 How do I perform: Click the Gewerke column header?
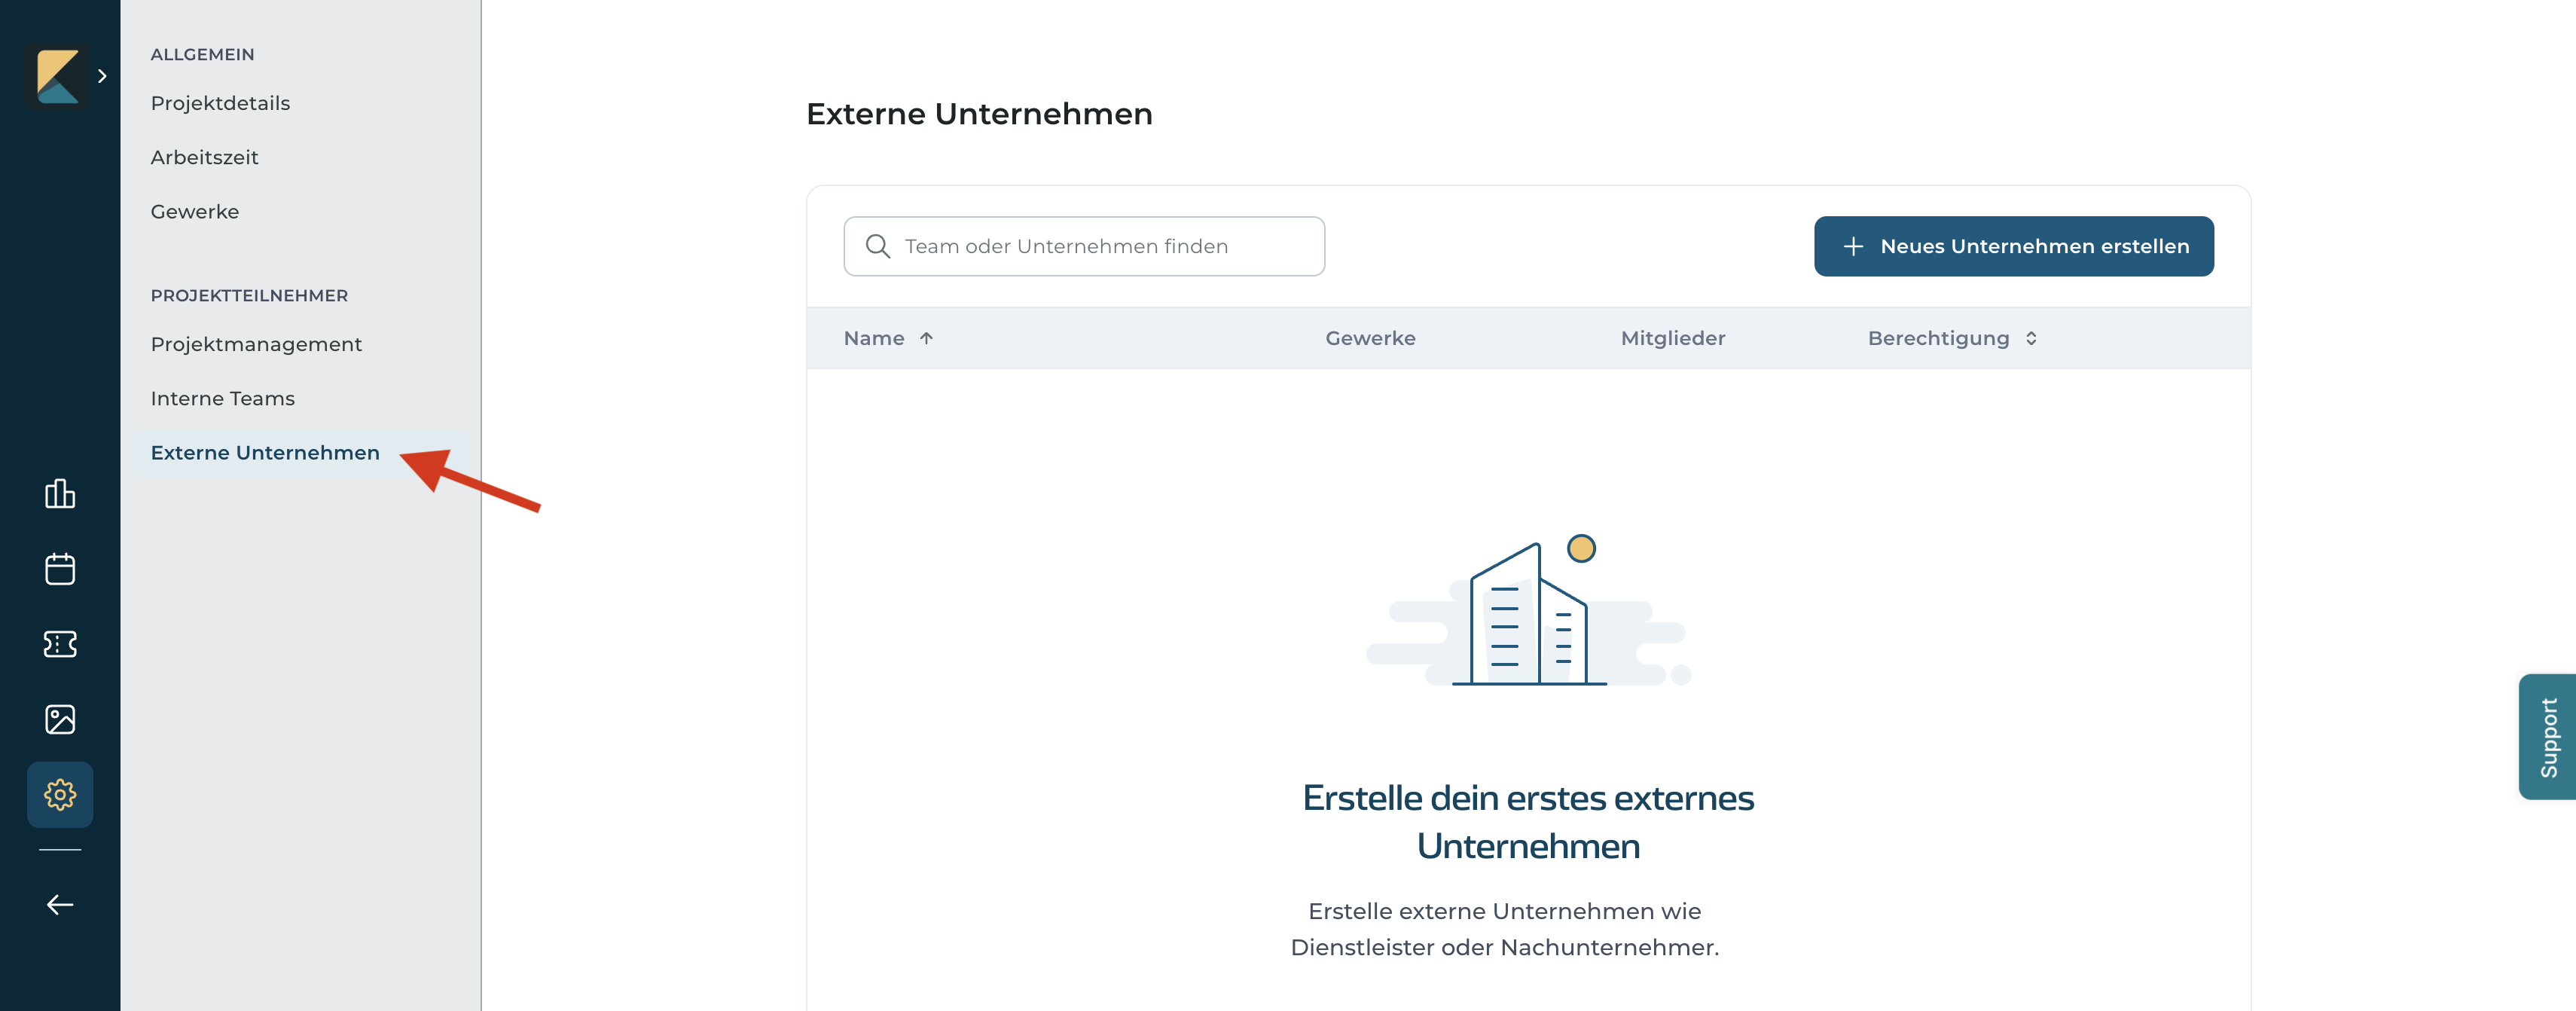pos(1370,338)
